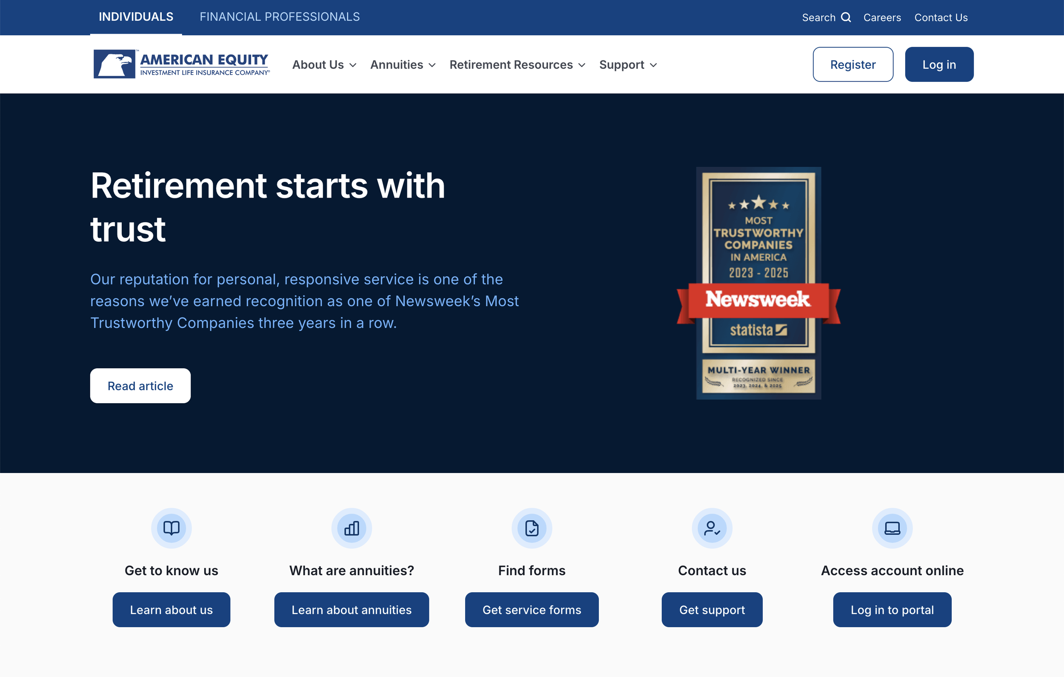Click the document checkmark forms icon
The height and width of the screenshot is (677, 1064).
pyautogui.click(x=532, y=528)
